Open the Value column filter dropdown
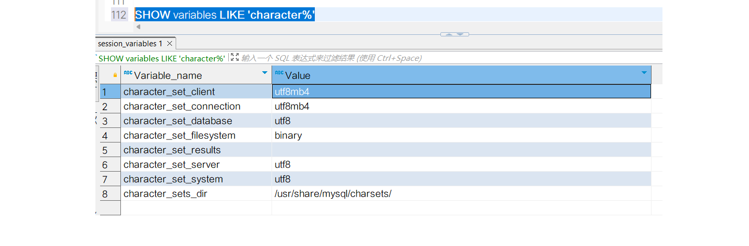This screenshot has height=246, width=749. point(645,73)
